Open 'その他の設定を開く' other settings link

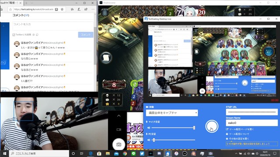click(x=238, y=139)
